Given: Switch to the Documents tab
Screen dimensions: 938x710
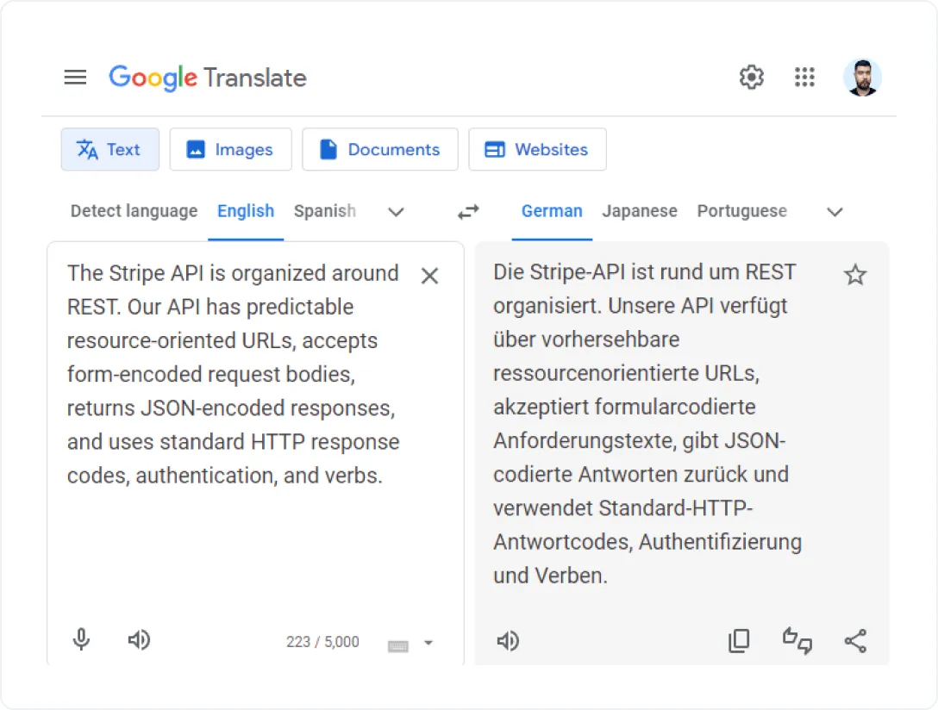Looking at the screenshot, I should click(380, 150).
